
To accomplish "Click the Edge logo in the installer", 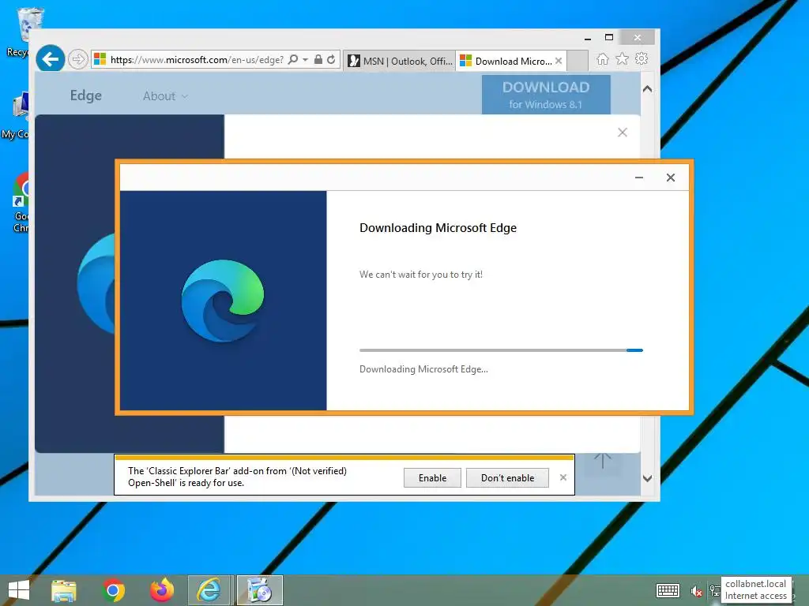I will [223, 301].
